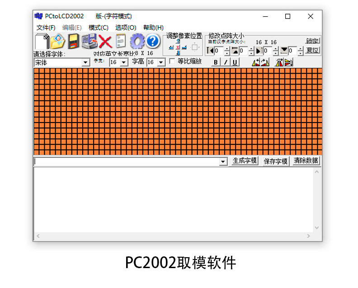Click the blue question mark help icon
The height and width of the screenshot is (288, 358).
153,41
